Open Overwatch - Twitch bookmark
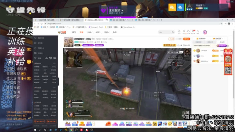The image size is (235, 132). point(96,27)
